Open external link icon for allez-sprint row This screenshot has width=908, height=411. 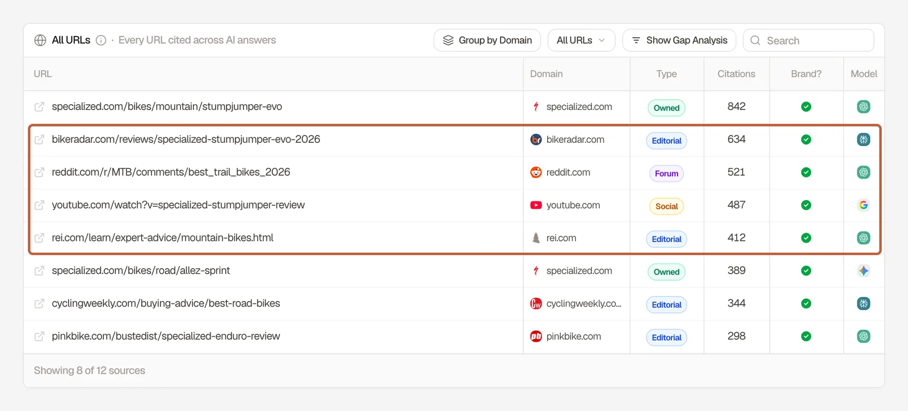pyautogui.click(x=39, y=271)
